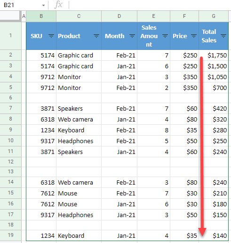Select row 1 header
This screenshot has height=243, width=231.
coord(10,36)
